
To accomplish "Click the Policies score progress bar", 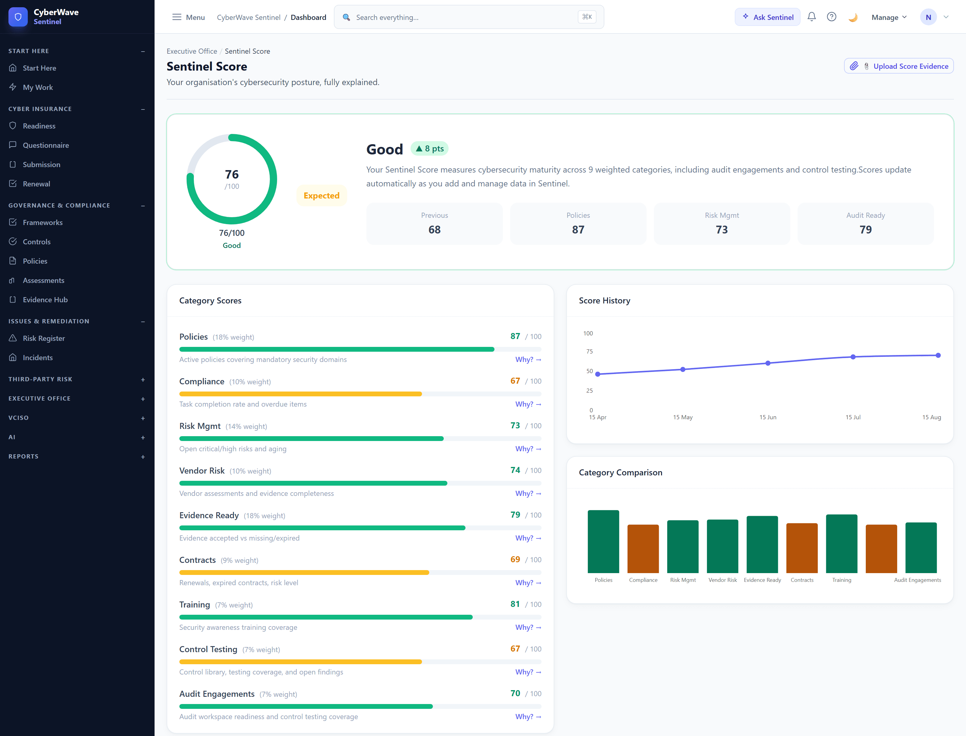I will 360,349.
